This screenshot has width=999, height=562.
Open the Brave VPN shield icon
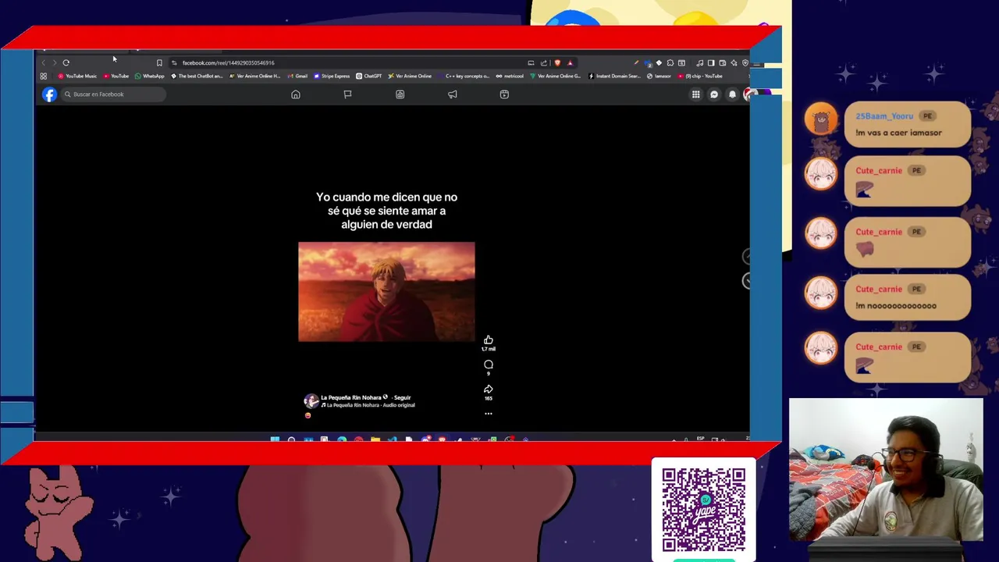tap(745, 62)
